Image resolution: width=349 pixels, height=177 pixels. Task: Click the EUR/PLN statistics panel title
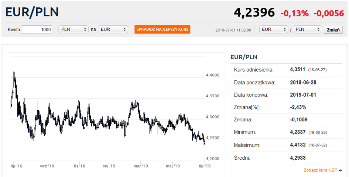point(244,57)
